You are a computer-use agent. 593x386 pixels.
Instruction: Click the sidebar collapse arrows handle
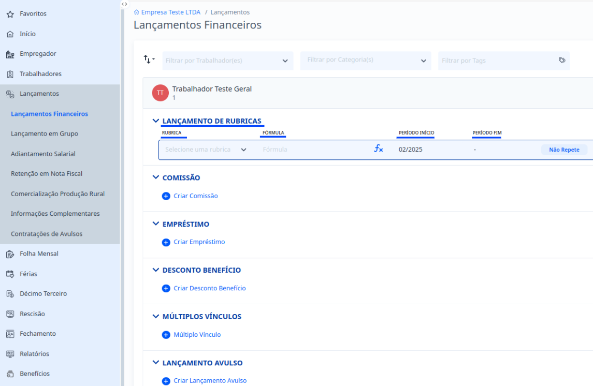click(124, 4)
